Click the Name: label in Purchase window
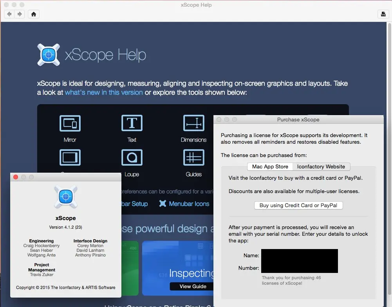 coord(251,255)
